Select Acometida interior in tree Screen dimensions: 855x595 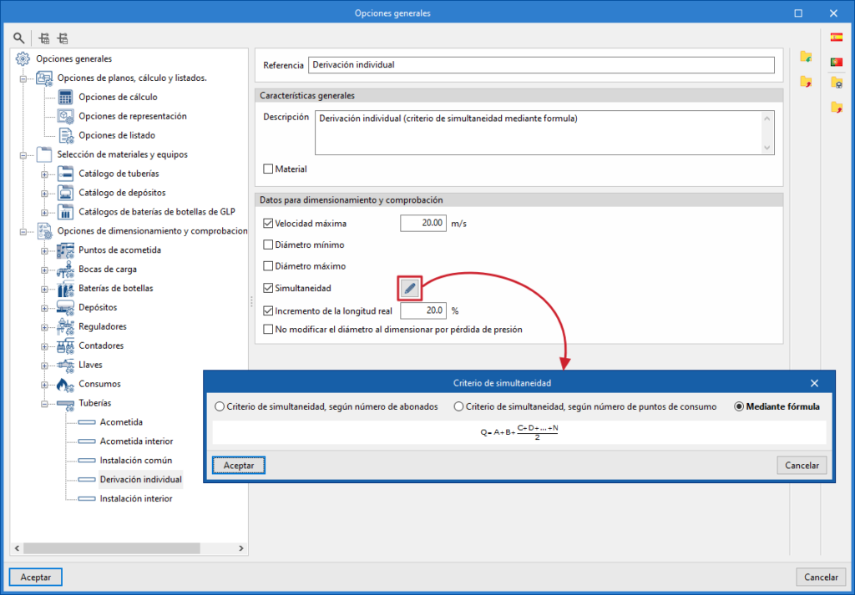click(x=136, y=441)
